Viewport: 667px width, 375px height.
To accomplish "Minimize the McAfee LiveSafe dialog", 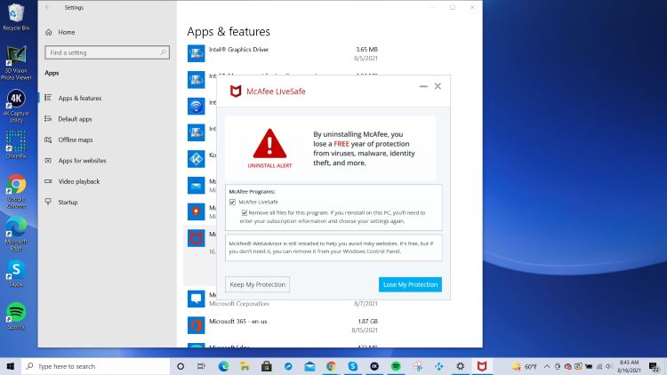I will pyautogui.click(x=423, y=86).
